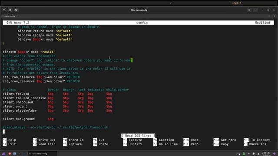
Task: Click the '^\ Replace' shortcut label
Action: coord(73,144)
